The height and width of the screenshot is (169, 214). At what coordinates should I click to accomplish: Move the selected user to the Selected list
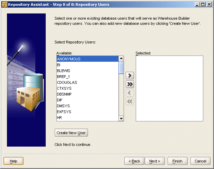pos(130,76)
